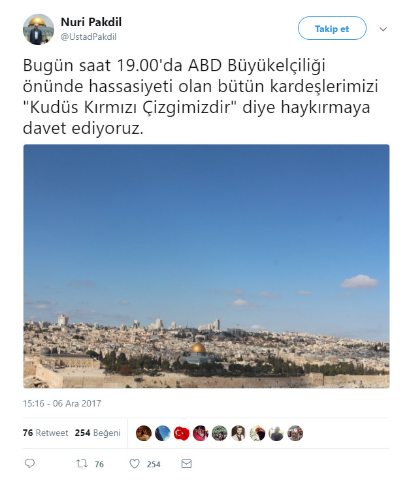Open the black-and-white portrait liker avatar
Screen dimensions: 411x483
(x=238, y=433)
